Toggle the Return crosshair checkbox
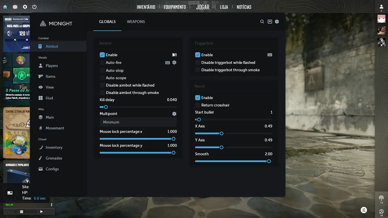Image resolution: width=388 pixels, height=218 pixels. point(198,105)
